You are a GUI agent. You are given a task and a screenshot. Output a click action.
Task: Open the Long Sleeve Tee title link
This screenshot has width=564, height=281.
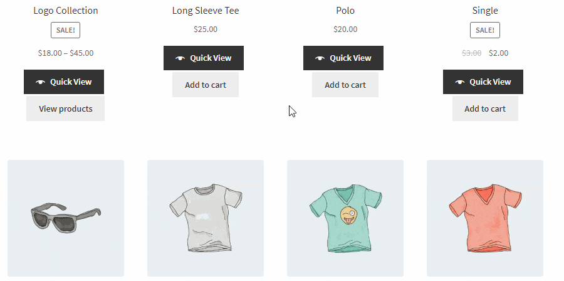point(206,11)
